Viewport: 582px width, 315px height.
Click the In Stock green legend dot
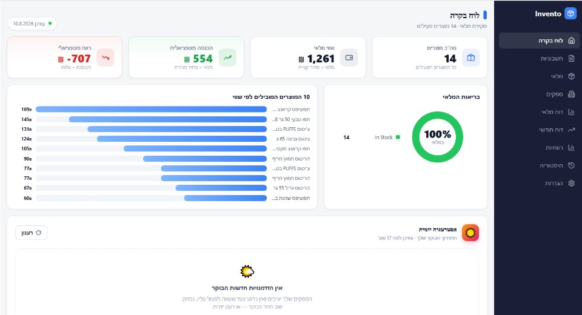(398, 138)
